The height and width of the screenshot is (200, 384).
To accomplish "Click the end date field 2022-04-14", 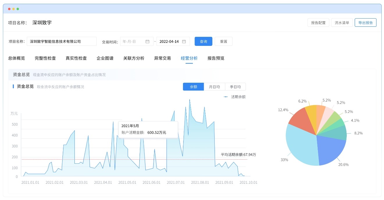I will tap(173, 42).
